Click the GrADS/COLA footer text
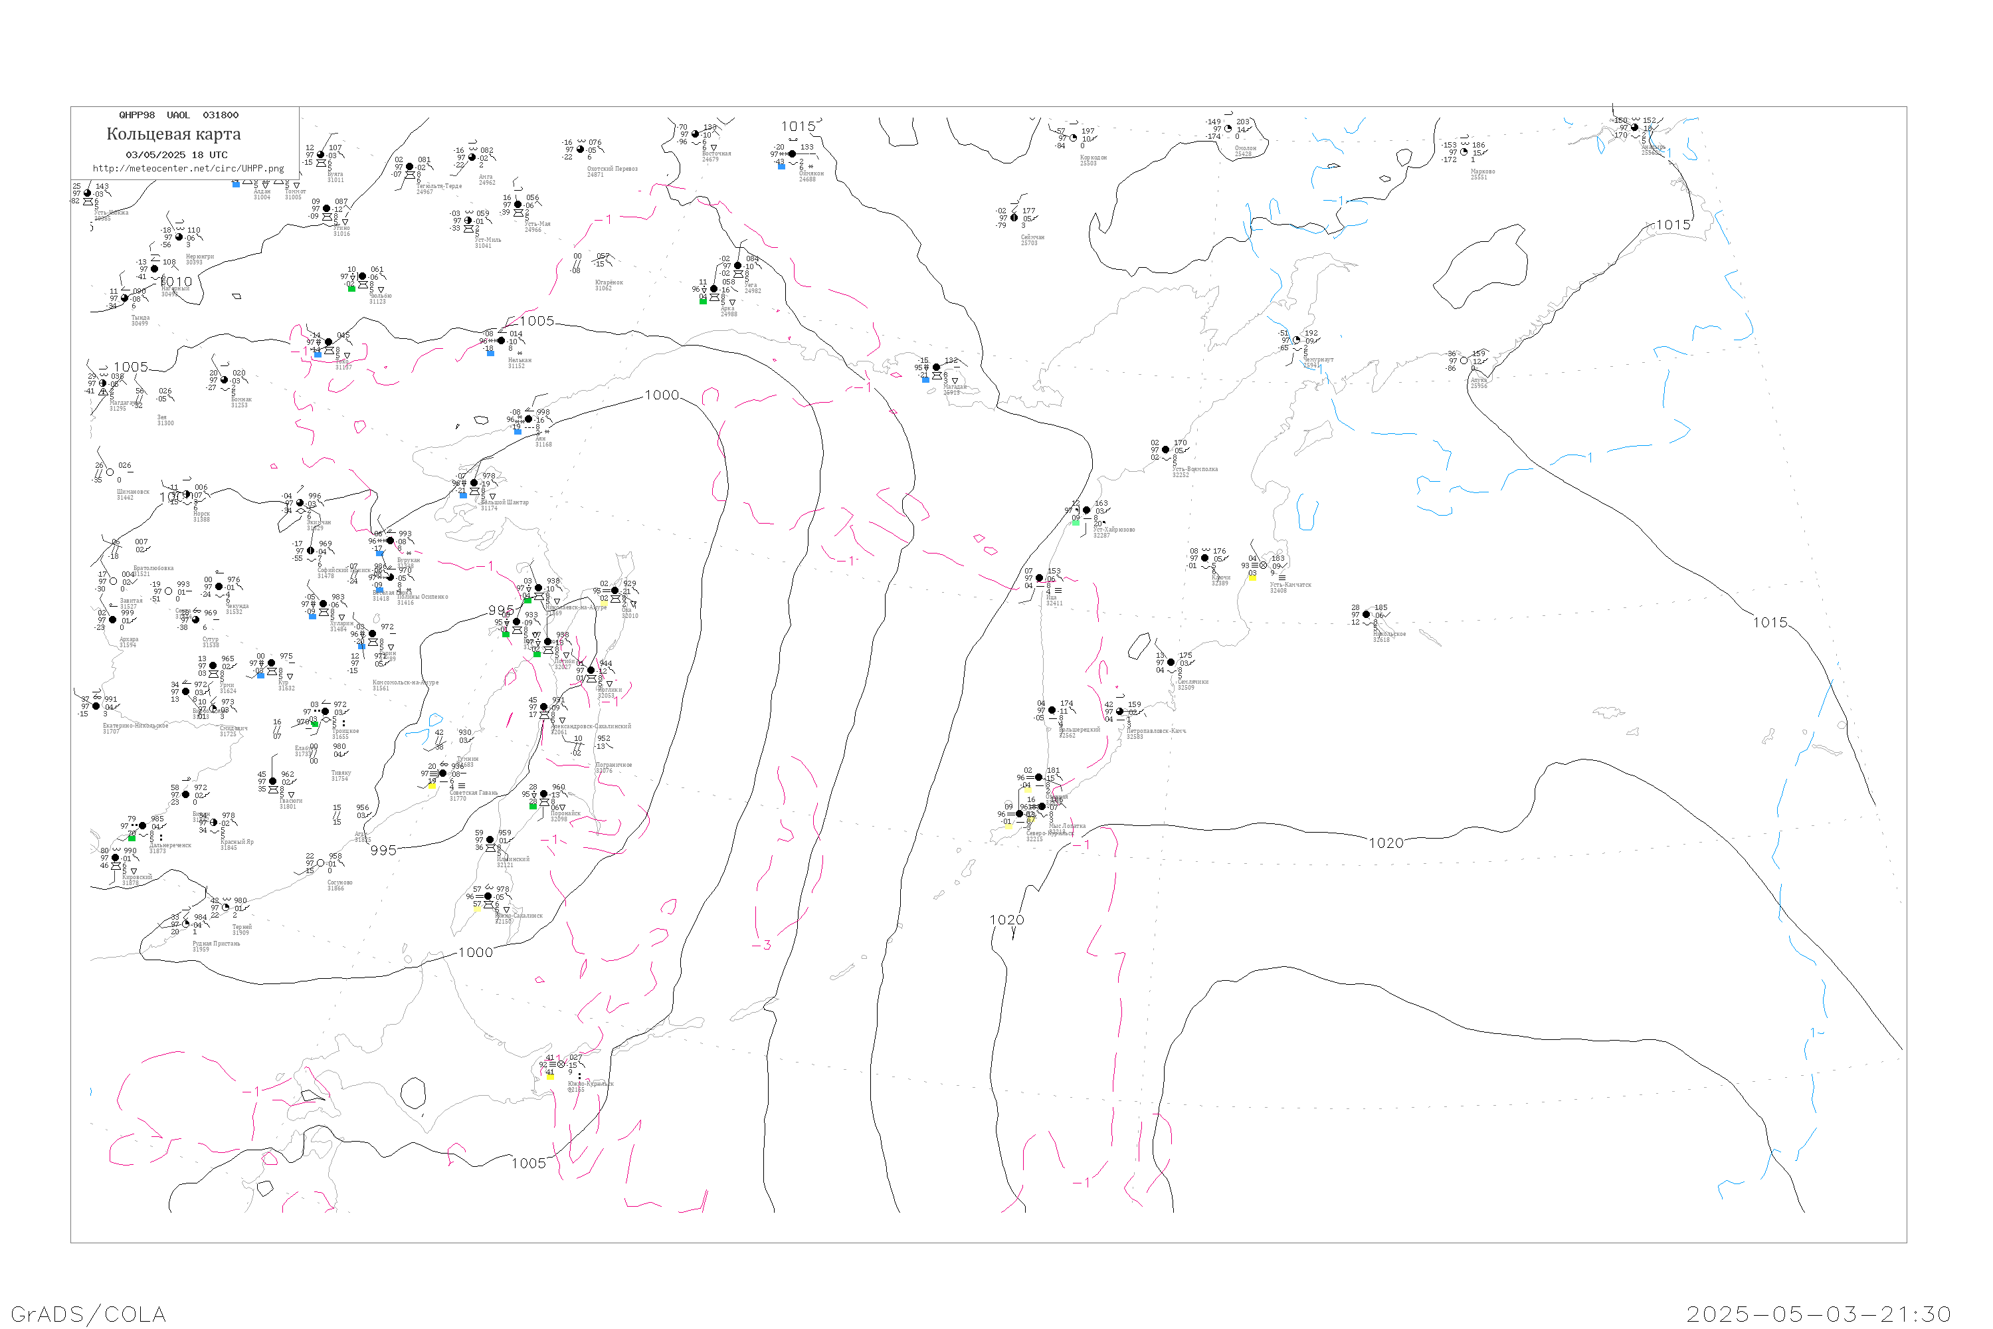1993x1329 pixels. point(88,1314)
